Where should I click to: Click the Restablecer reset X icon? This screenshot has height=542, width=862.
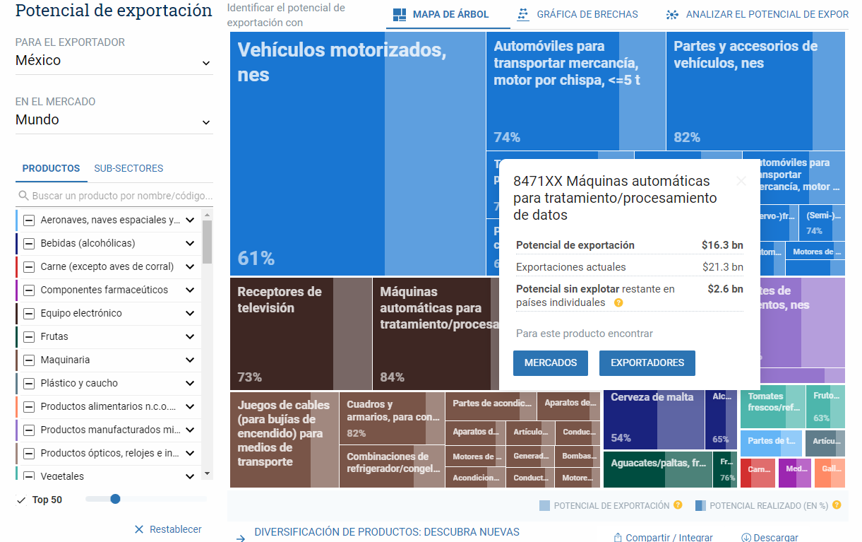click(x=139, y=529)
